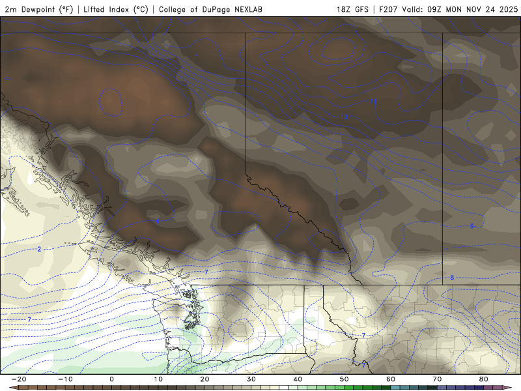Click the blue contour label "8"

[x=452, y=278]
